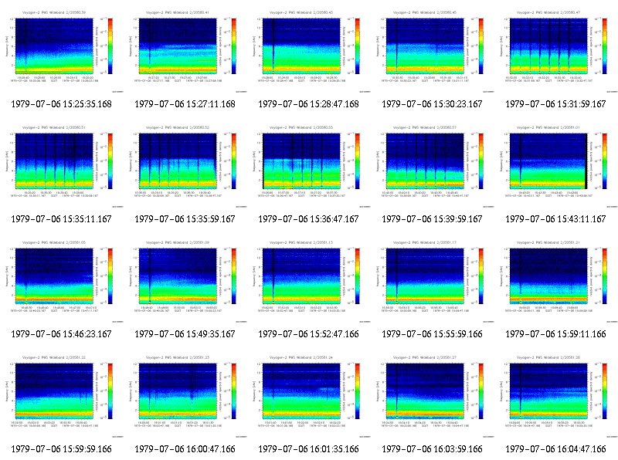Image resolution: width=618 pixels, height=460 pixels.
Task: Choose the date caption '1979-07-06 16:04:47.166'
Action: [x=555, y=449]
